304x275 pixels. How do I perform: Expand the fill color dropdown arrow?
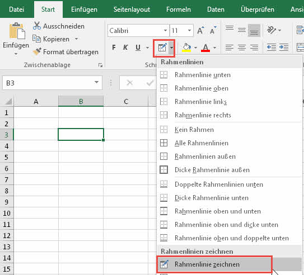pos(195,48)
